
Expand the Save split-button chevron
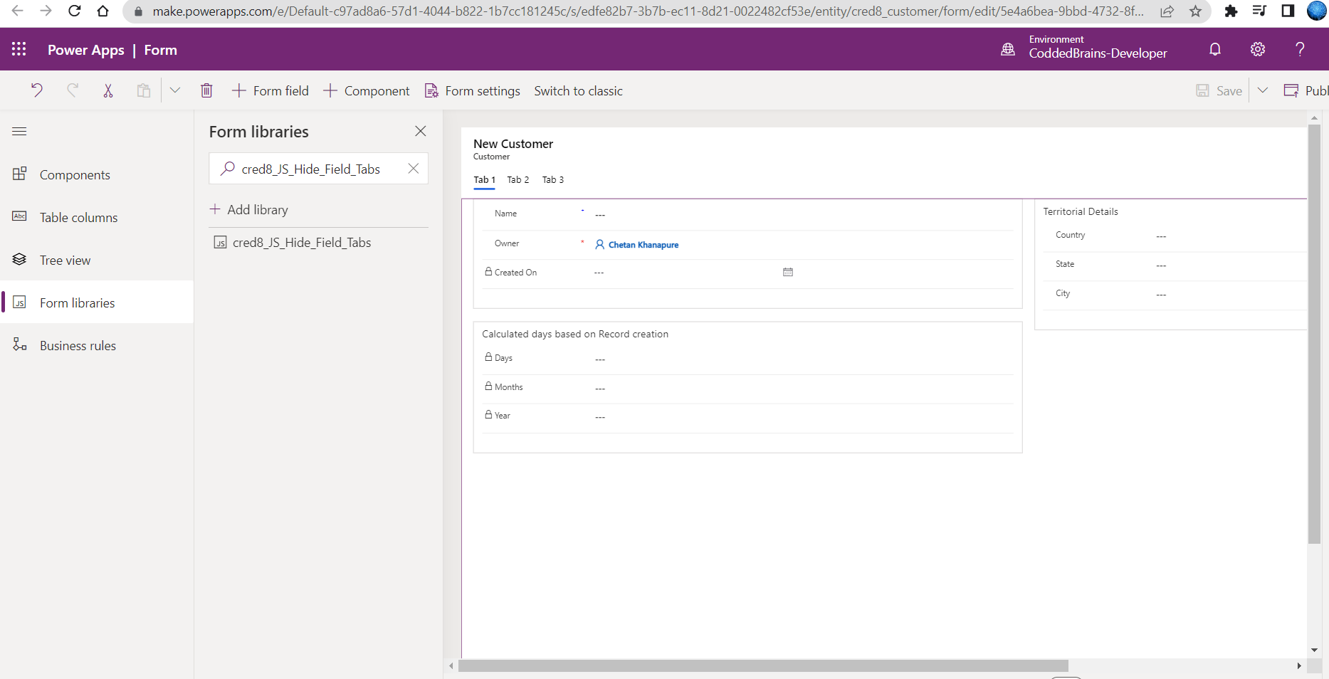pos(1263,90)
